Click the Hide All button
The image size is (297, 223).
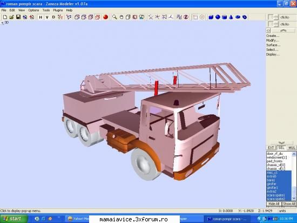274,204
